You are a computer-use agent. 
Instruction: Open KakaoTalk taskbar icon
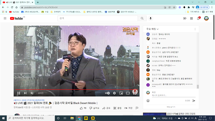(86, 118)
